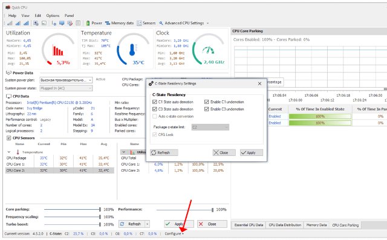Switch to CPU Data Distribution tab
The image size is (387, 240).
tap(285, 225)
